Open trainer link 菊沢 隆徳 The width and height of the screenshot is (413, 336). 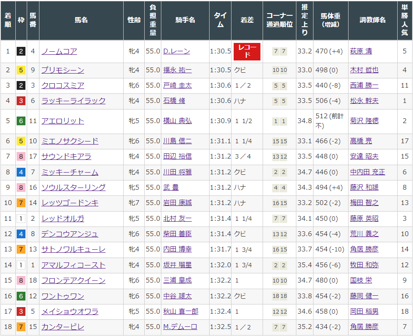tap(364, 121)
